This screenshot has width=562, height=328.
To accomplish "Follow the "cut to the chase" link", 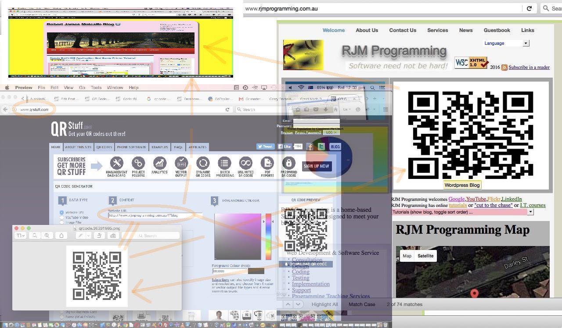I will (x=493, y=205).
